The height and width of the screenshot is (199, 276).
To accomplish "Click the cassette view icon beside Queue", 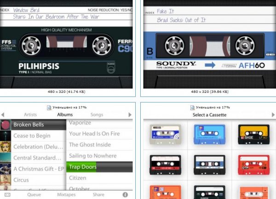I will pos(7,194).
